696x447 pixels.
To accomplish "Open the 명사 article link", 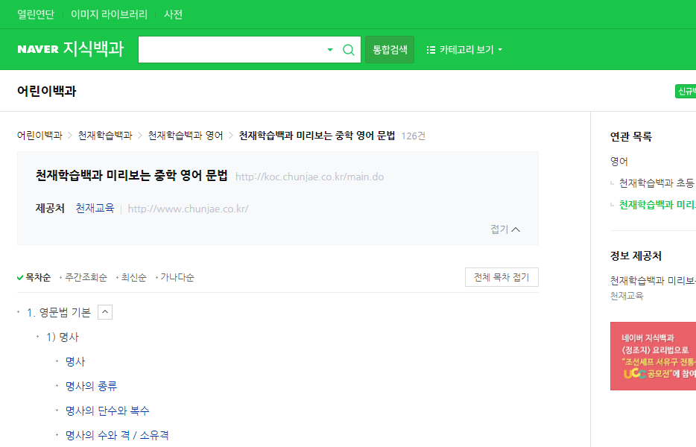I will click(x=75, y=362).
